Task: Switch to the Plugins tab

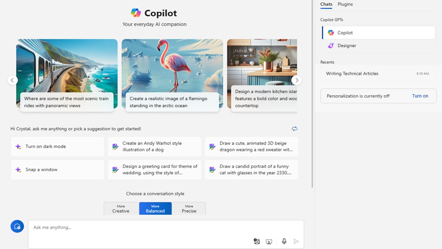Action: click(345, 4)
